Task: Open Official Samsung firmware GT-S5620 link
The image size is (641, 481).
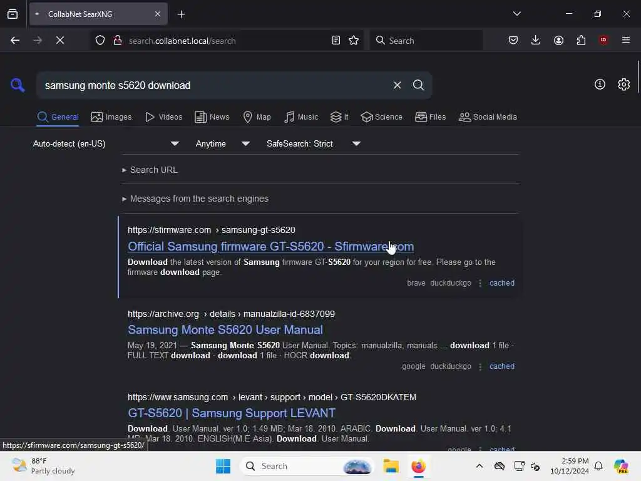Action: [270, 246]
